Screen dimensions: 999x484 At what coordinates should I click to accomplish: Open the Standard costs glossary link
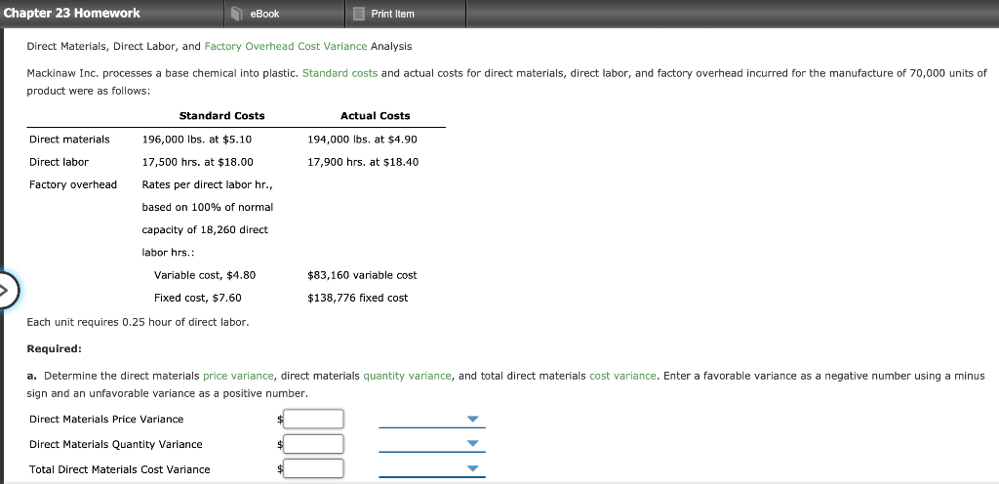click(x=340, y=73)
